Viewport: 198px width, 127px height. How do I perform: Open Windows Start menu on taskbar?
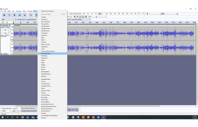[x=2, y=117]
